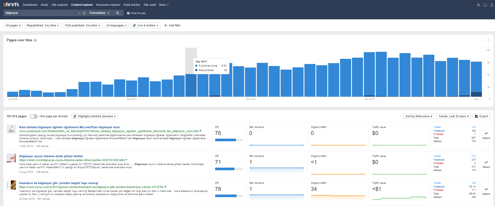The height and width of the screenshot is (206, 495).
Task: Open the Sort by Relevance dropdown
Action: (419, 116)
